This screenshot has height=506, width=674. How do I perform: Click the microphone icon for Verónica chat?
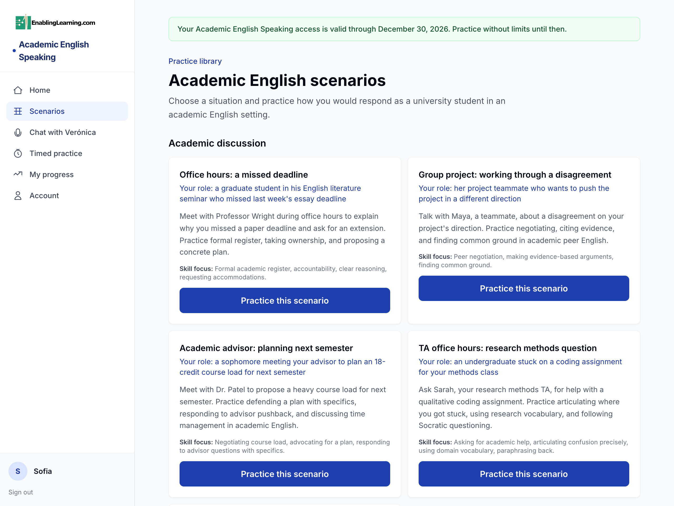coord(18,132)
